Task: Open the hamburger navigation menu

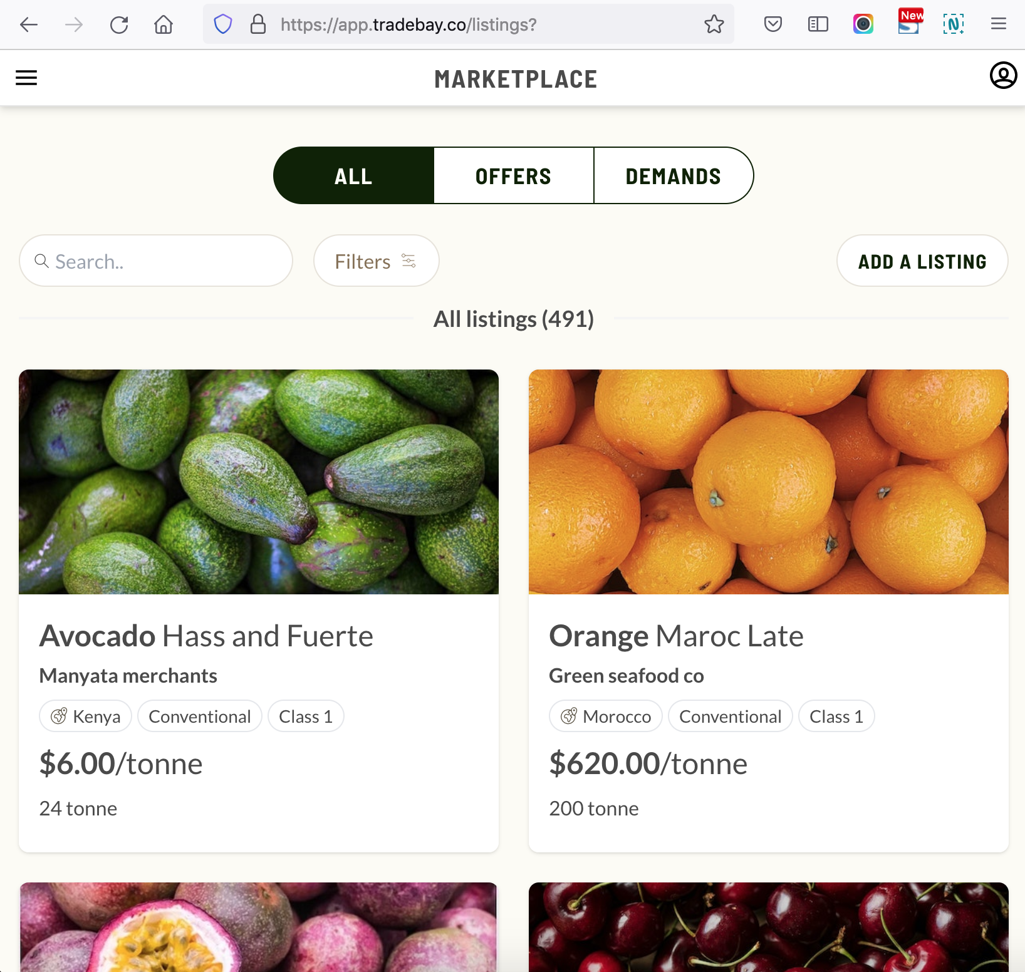Action: point(26,78)
